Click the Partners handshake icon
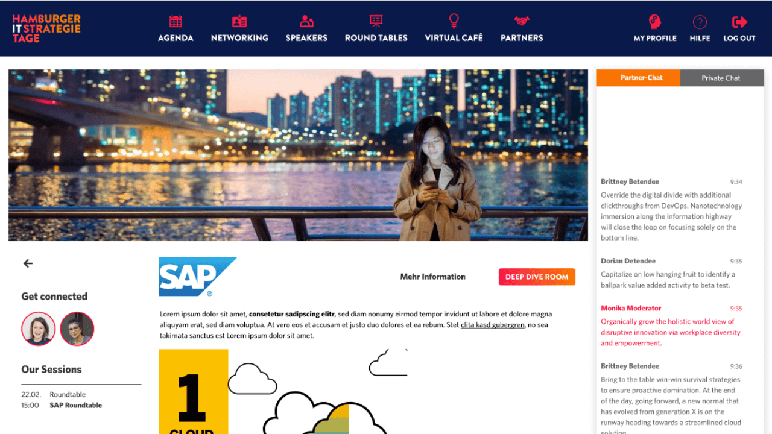Image resolution: width=772 pixels, height=434 pixels. [x=522, y=20]
